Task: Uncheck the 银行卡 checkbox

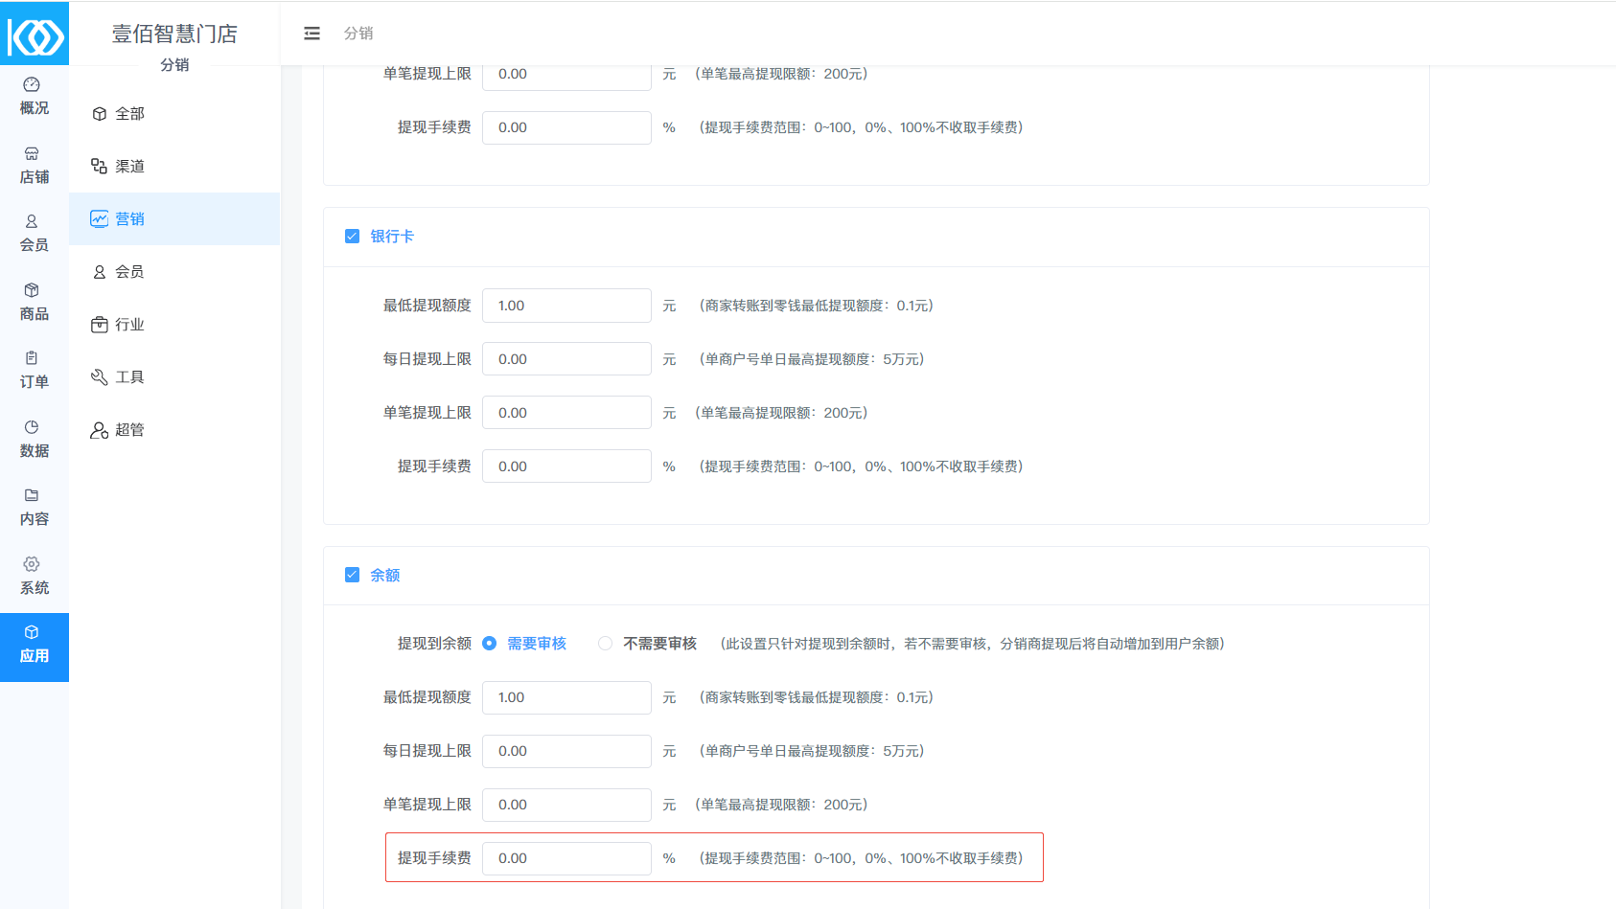Action: [x=352, y=237]
